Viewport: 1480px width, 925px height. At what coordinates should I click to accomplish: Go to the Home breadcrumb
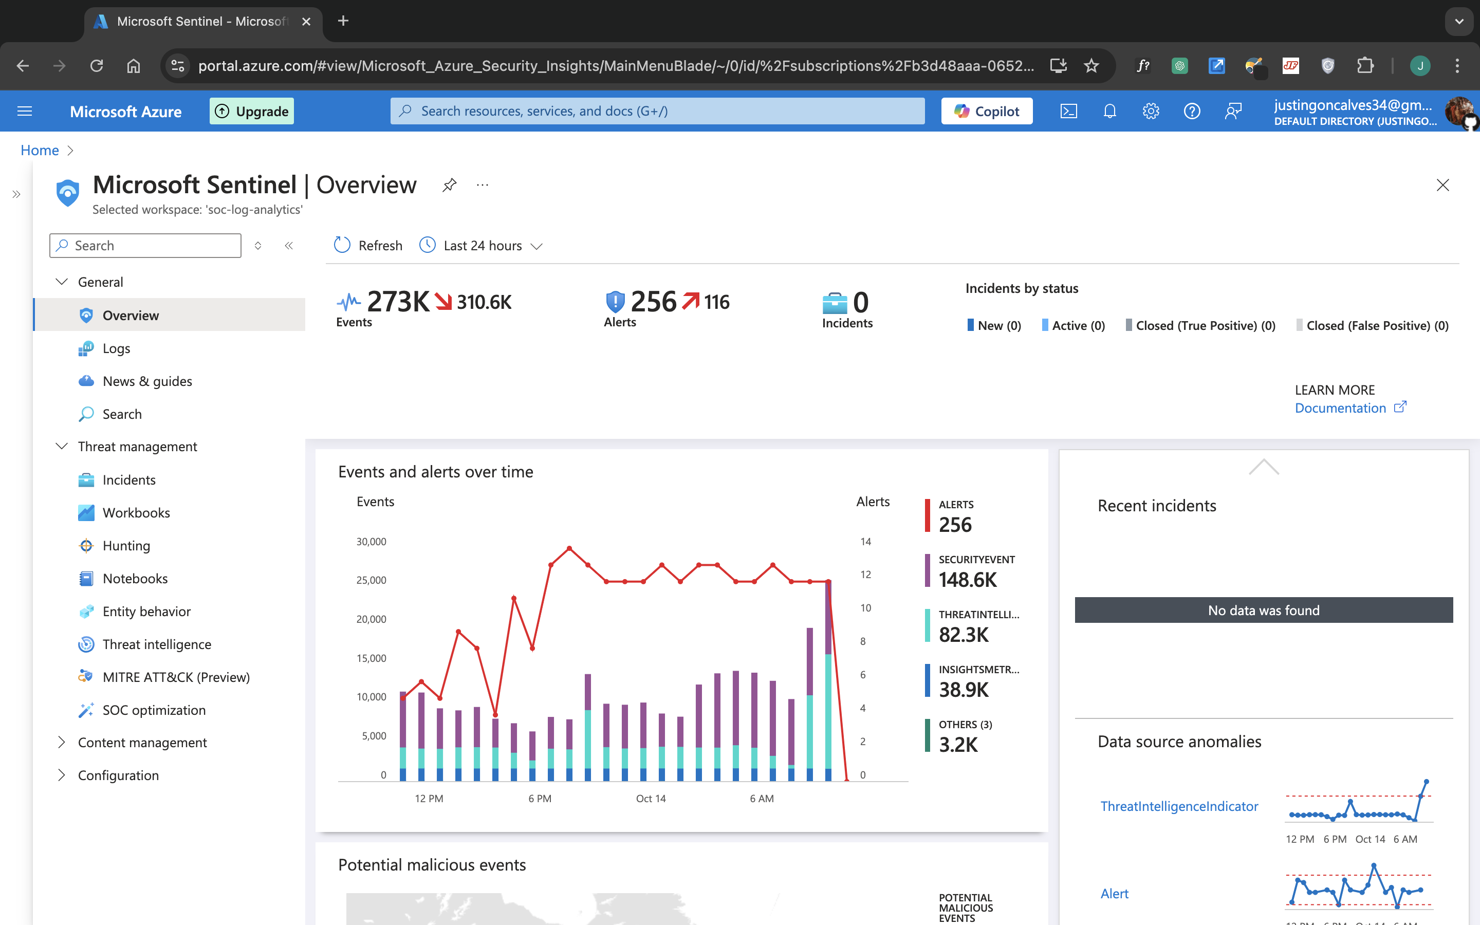[40, 150]
